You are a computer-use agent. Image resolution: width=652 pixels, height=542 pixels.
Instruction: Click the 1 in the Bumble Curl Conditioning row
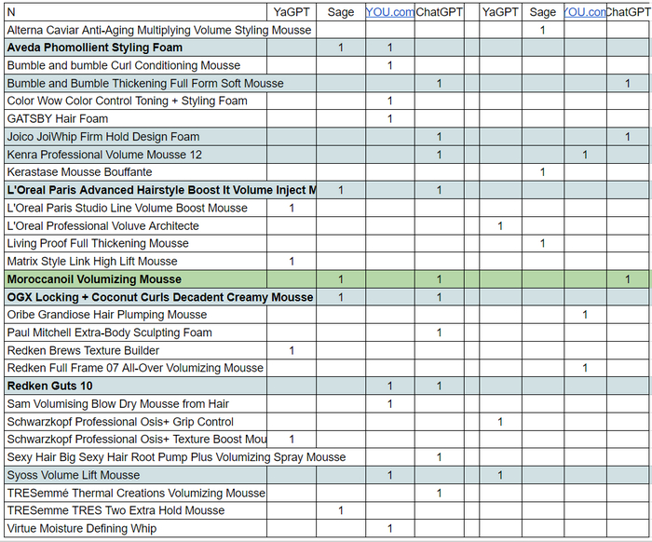pos(390,66)
